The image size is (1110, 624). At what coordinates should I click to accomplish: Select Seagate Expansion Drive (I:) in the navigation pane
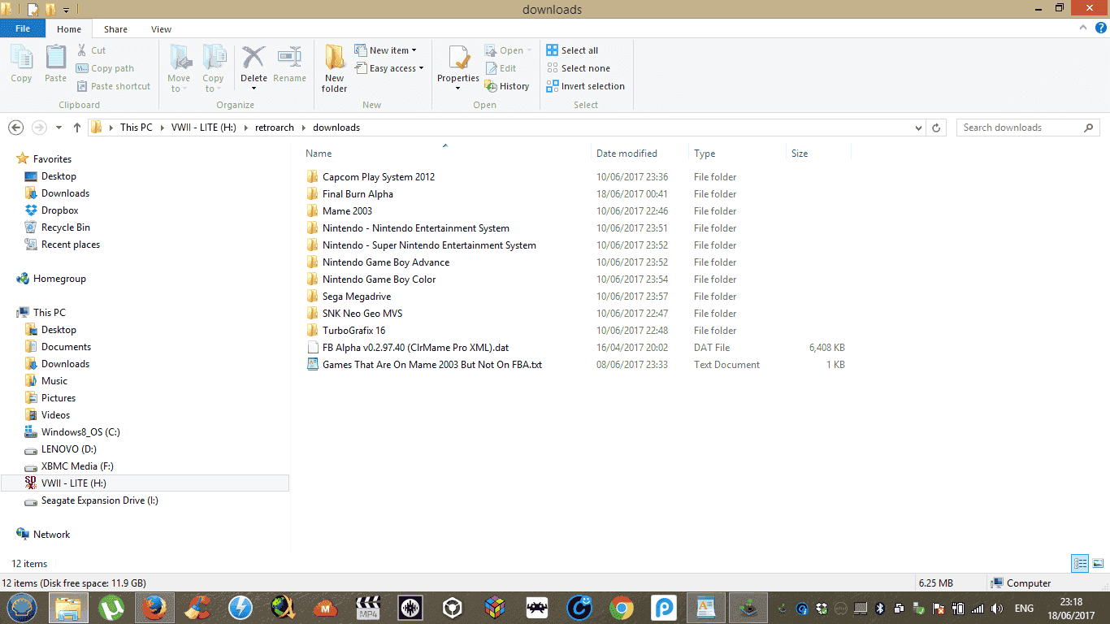pyautogui.click(x=100, y=500)
